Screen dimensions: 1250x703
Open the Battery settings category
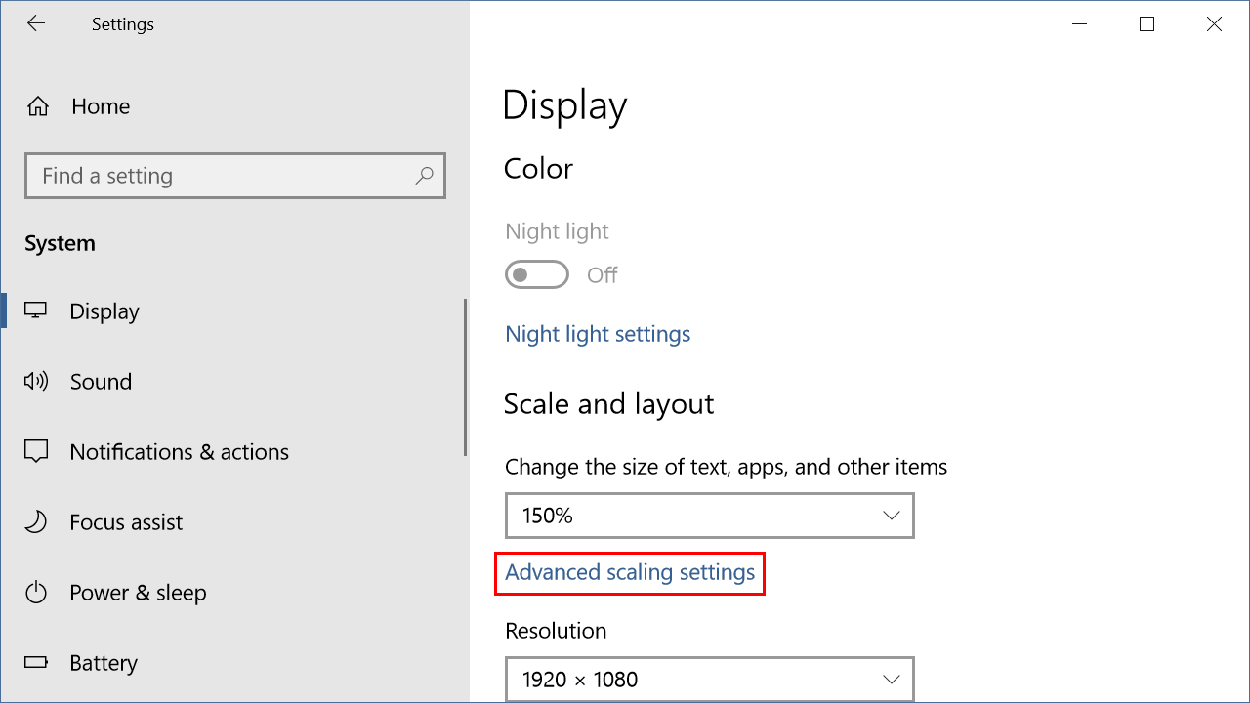103,663
